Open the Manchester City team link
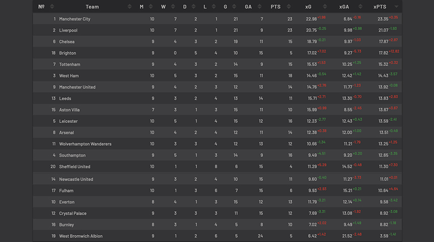434x242 pixels. (x=75, y=19)
